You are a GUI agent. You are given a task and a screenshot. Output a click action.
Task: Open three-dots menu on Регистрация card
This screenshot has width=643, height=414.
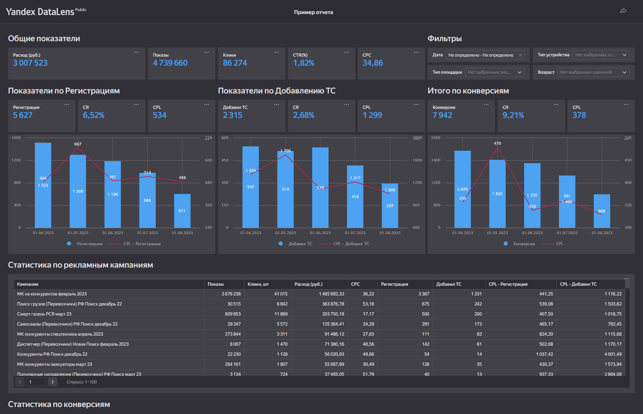[67, 105]
